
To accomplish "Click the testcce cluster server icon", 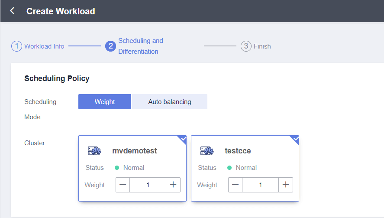I will pyautogui.click(x=207, y=151).
